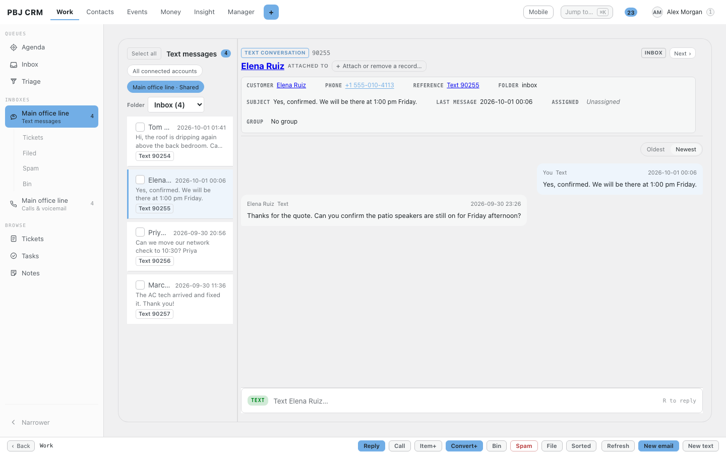Open the Convert+ menu
This screenshot has height=454, width=726.
click(x=464, y=446)
